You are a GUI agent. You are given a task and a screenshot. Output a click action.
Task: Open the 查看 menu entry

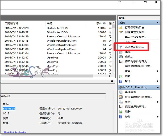click(x=128, y=71)
